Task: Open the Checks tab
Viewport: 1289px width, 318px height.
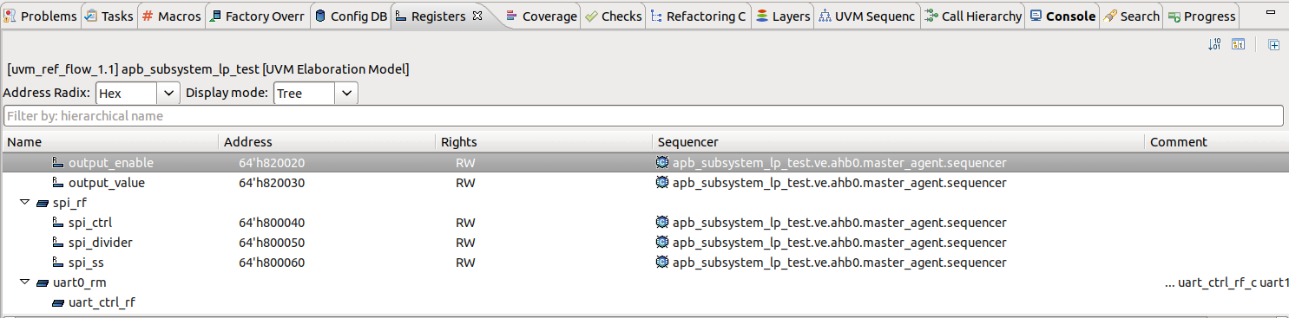Action: point(614,16)
